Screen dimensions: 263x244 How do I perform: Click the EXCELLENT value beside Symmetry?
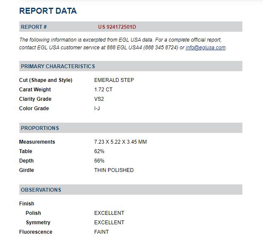pos(109,223)
